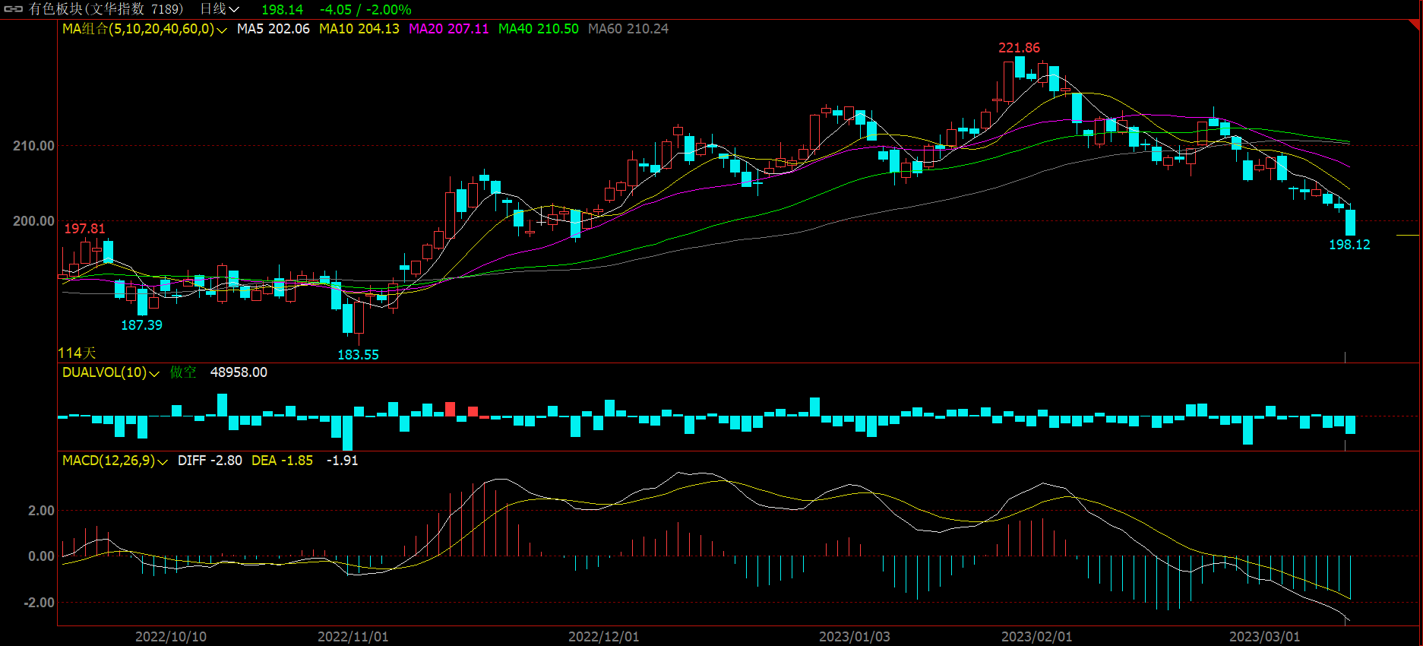Click the DEA -1.85 readout
The image size is (1423, 646).
[282, 461]
